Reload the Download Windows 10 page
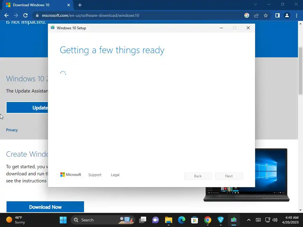 (x=25, y=15)
